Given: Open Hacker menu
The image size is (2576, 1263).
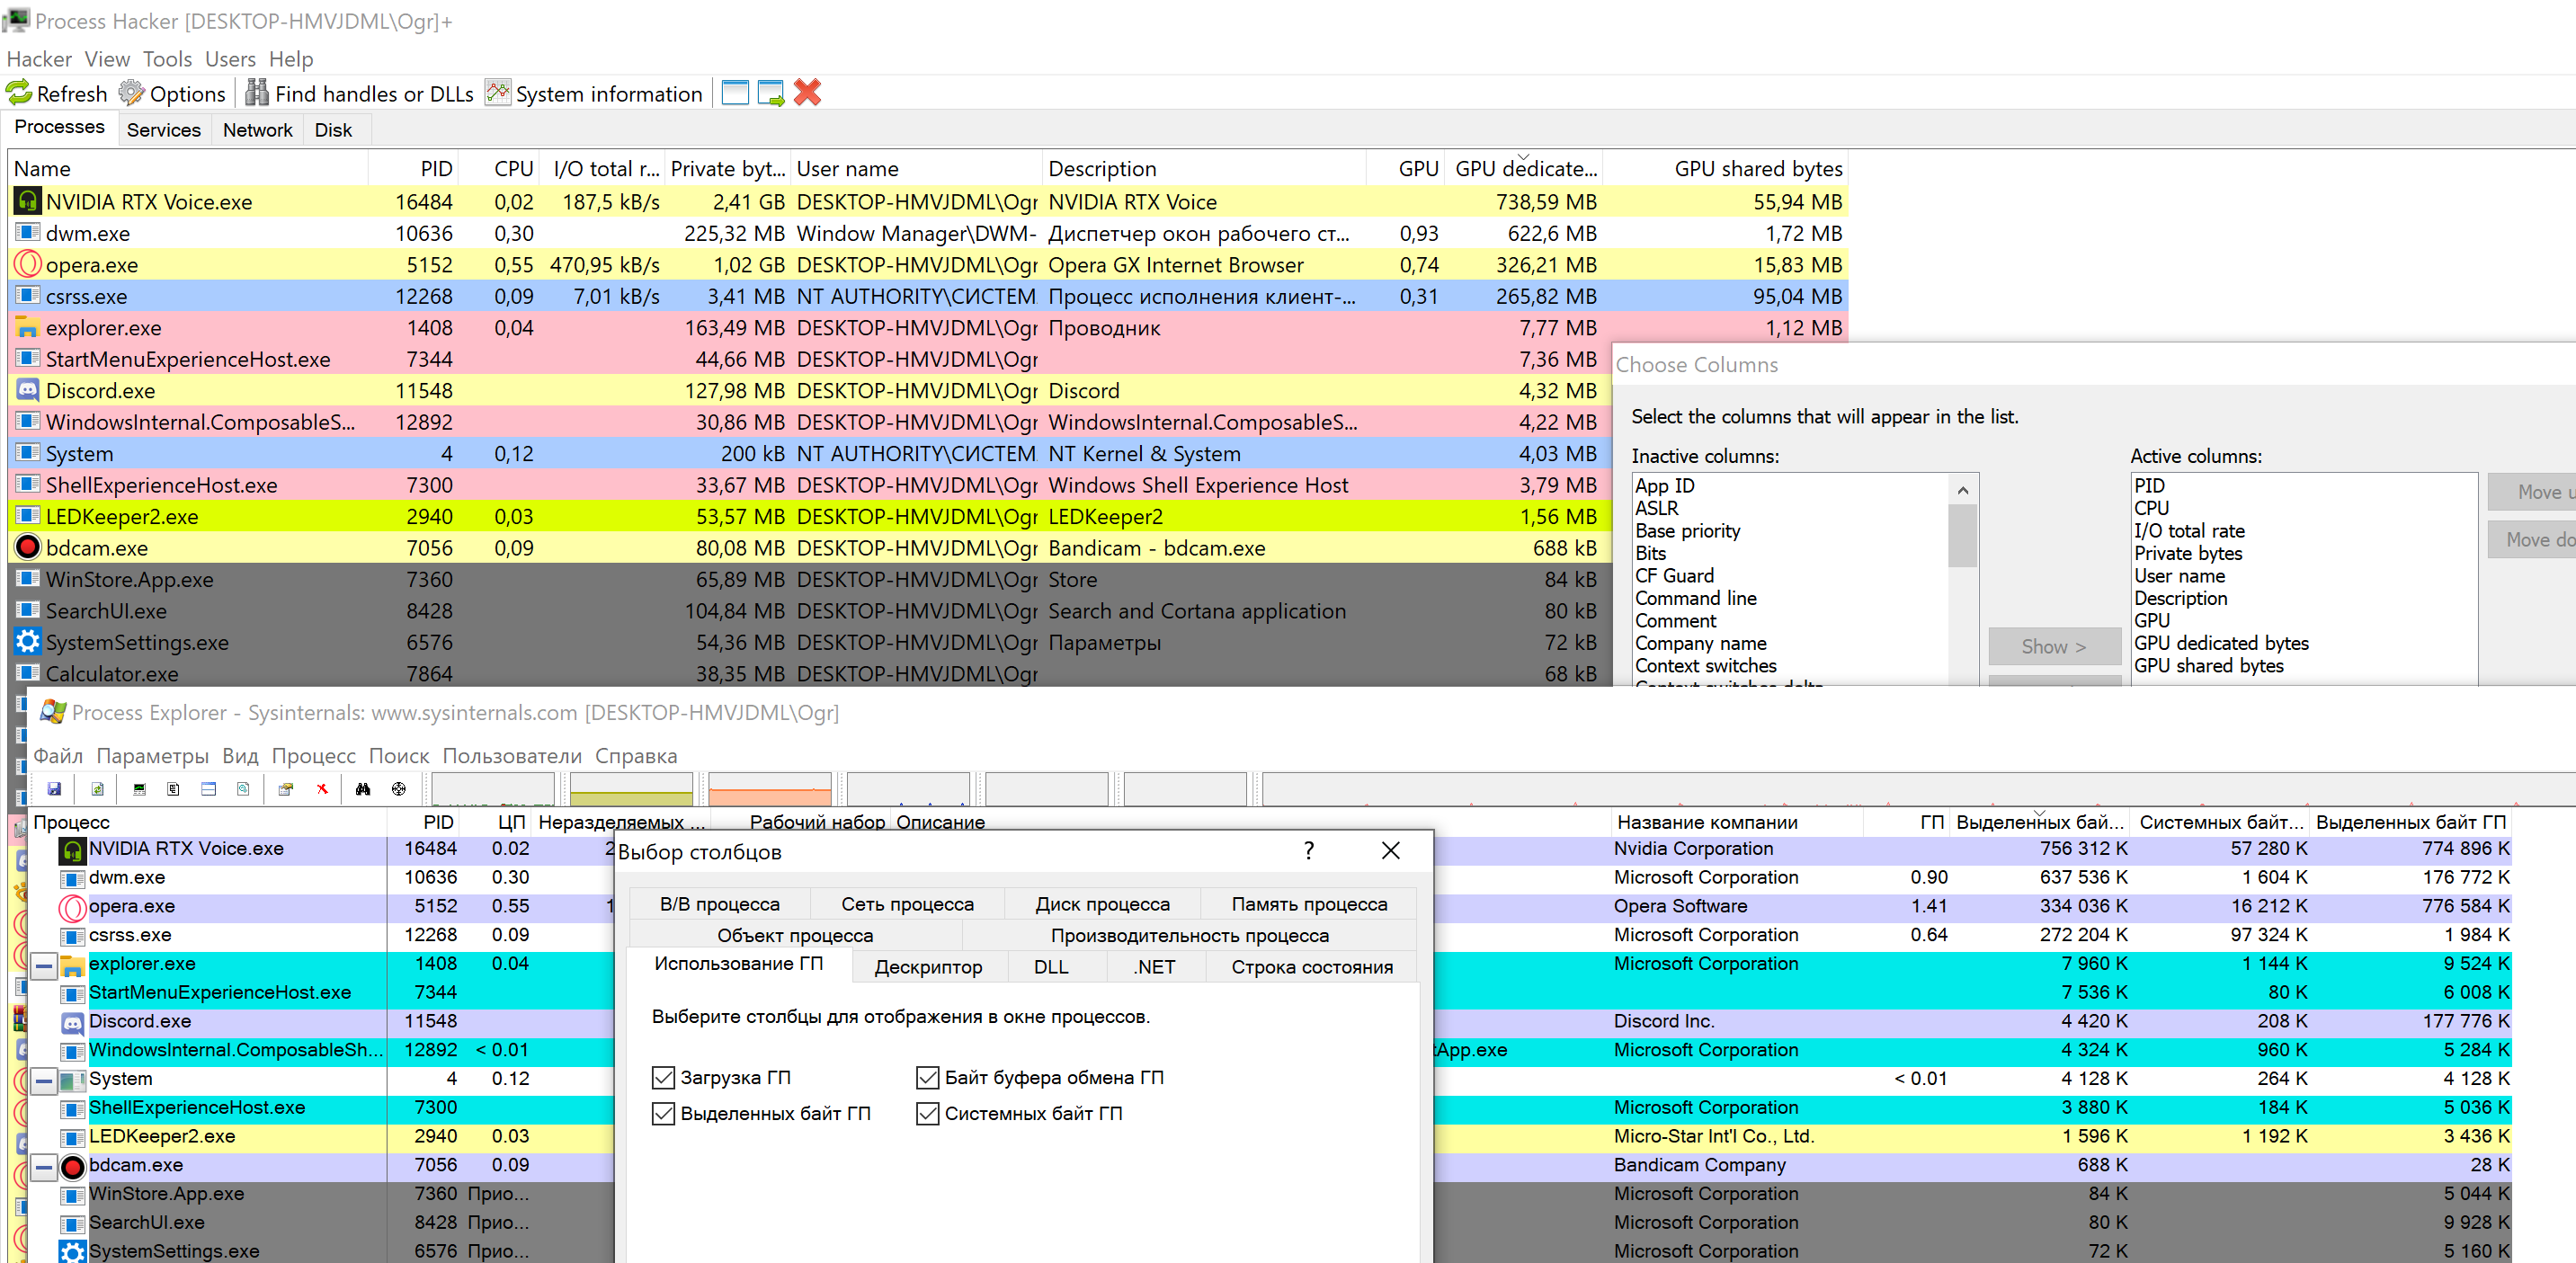Looking at the screenshot, I should (x=39, y=59).
